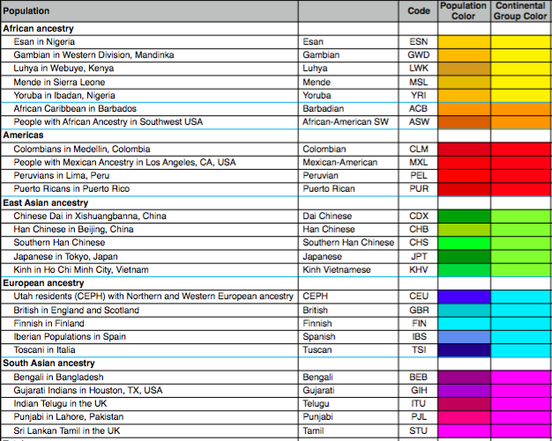552x441 pixels.
Task: Click the LWK population color swatch
Action: click(464, 68)
